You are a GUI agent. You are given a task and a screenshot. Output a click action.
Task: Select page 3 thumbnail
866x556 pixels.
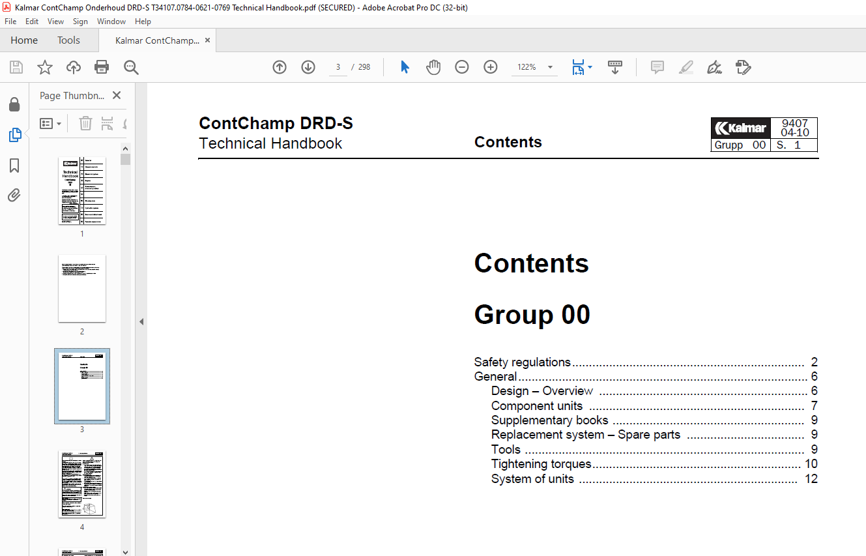coord(82,386)
